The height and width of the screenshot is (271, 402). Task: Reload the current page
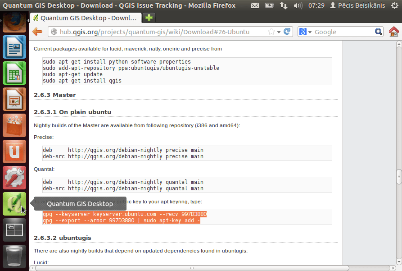point(287,32)
